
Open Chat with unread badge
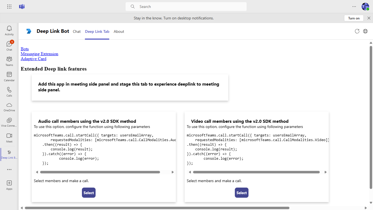(9, 46)
